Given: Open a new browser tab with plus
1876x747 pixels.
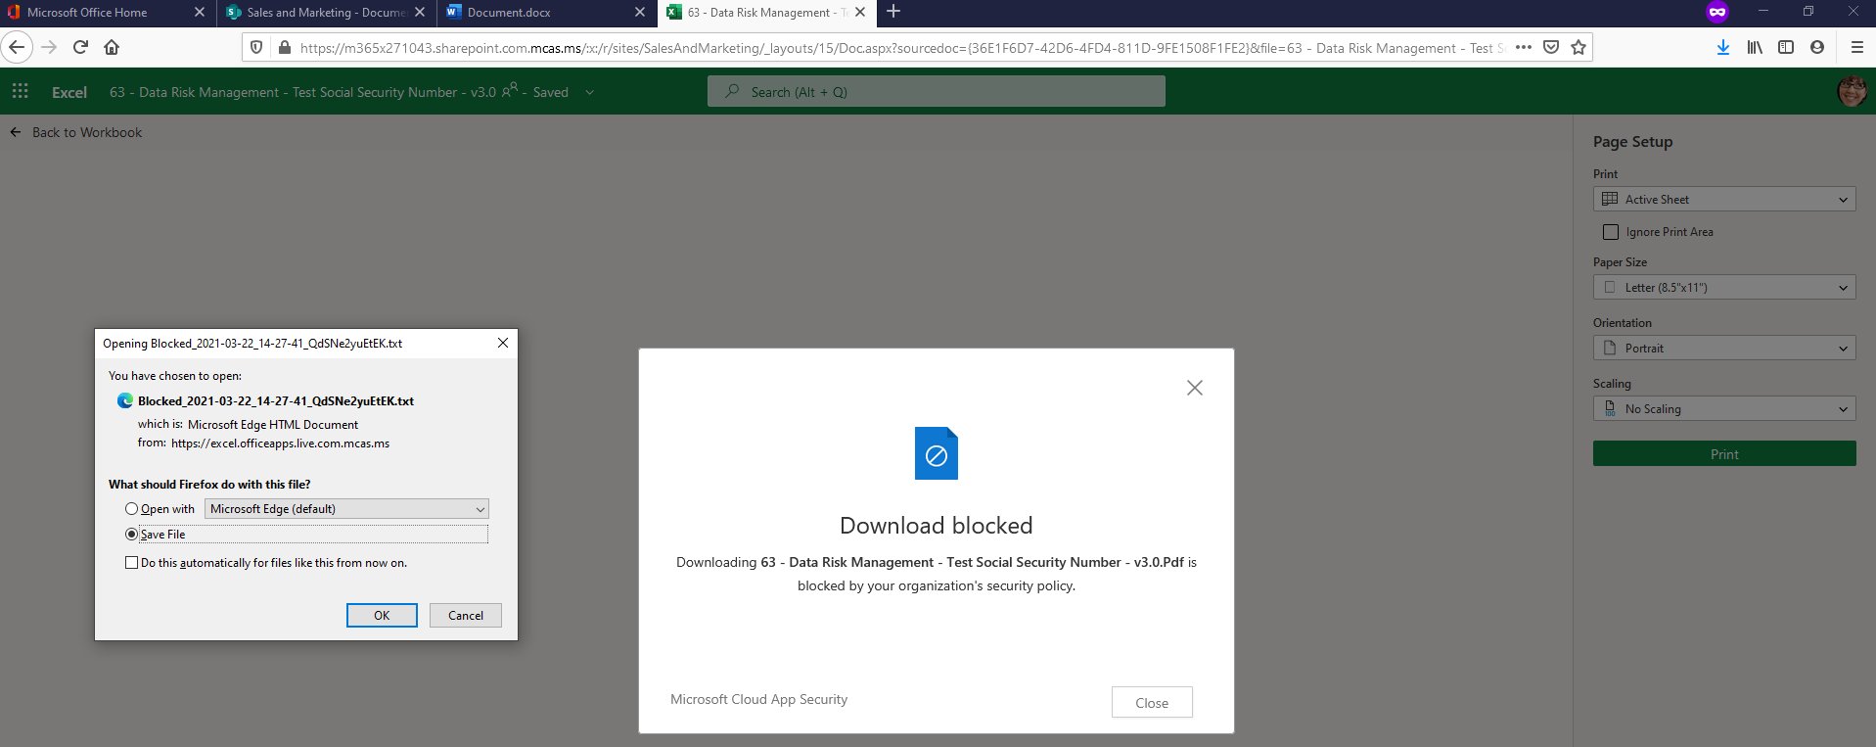Looking at the screenshot, I should click(x=893, y=12).
